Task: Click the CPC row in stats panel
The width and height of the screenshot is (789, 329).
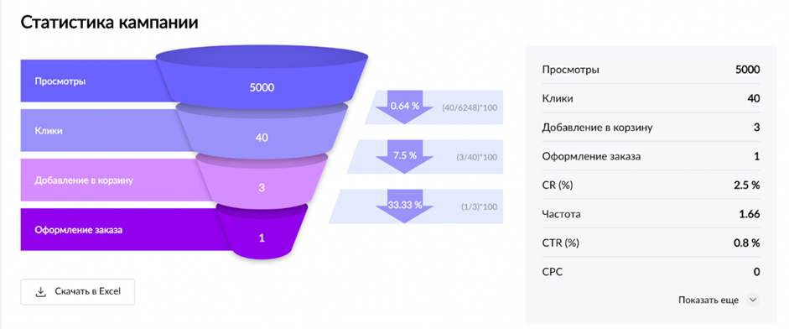Action: tap(651, 272)
